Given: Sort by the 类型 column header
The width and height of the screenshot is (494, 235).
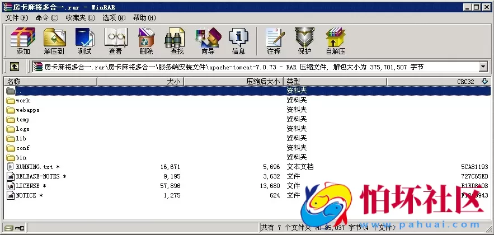Looking at the screenshot, I should tap(335, 81).
